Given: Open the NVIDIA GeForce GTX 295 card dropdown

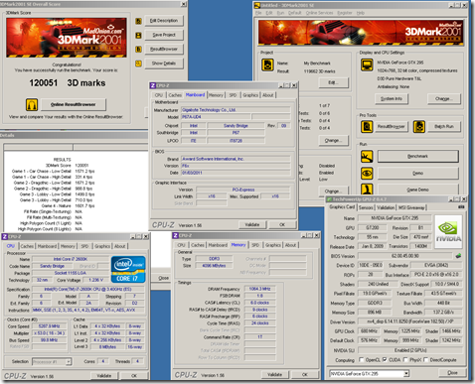Looking at the screenshot, I should tap(406, 374).
